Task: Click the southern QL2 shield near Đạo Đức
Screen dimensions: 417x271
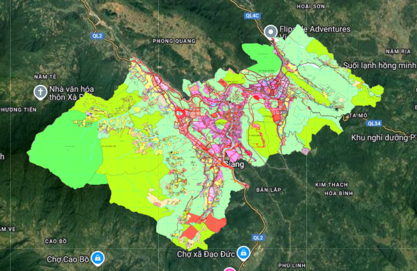Action: tap(258, 238)
